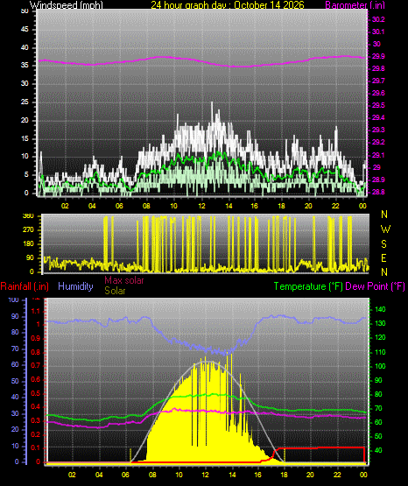Click the barometer axis value '29.5'
This screenshot has width=408, height=486.
pyautogui.click(x=378, y=105)
